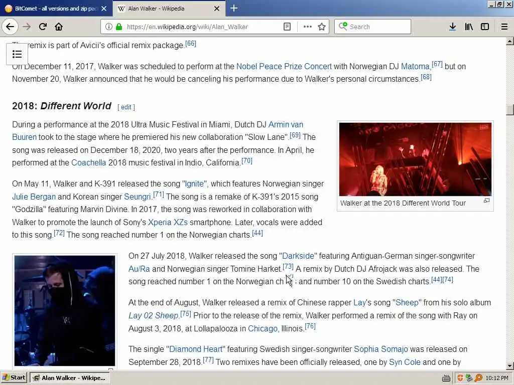Open the Ignite song link
The image size is (514, 385).
pos(194,183)
